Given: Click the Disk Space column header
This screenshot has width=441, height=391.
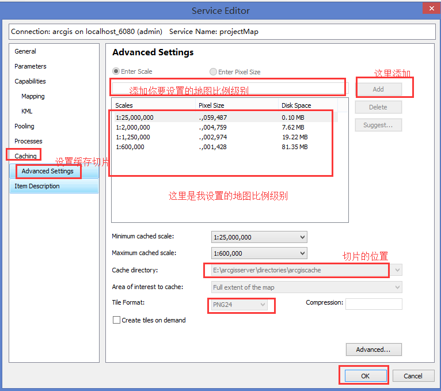Looking at the screenshot, I should coord(308,105).
